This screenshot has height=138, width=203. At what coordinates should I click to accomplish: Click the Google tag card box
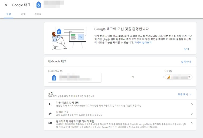(75, 78)
